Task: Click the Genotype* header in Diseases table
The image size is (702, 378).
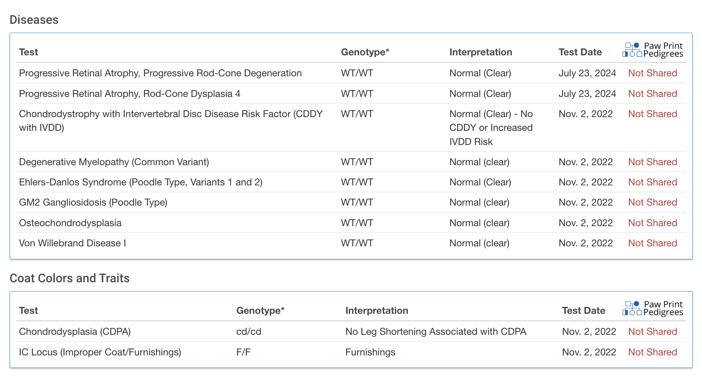Action: (x=365, y=52)
